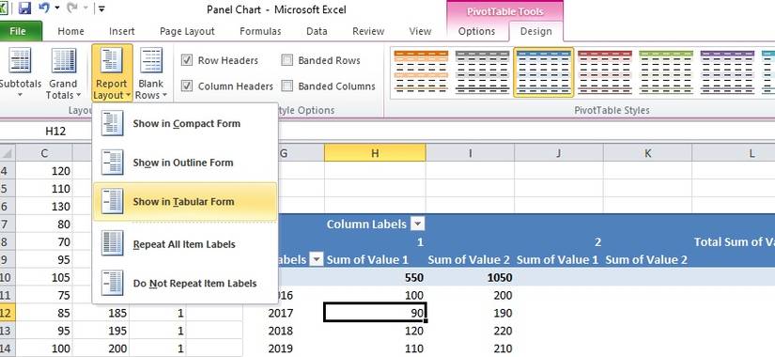Viewport: 775px width, 357px height.
Task: Switch to the Insert ribbon tab
Action: 121,31
